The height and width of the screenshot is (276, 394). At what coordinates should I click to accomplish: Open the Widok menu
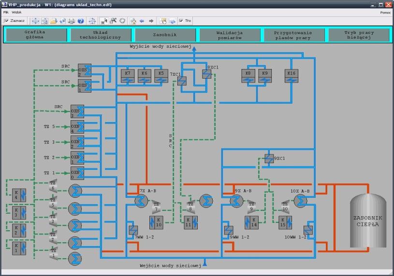pyautogui.click(x=16, y=12)
